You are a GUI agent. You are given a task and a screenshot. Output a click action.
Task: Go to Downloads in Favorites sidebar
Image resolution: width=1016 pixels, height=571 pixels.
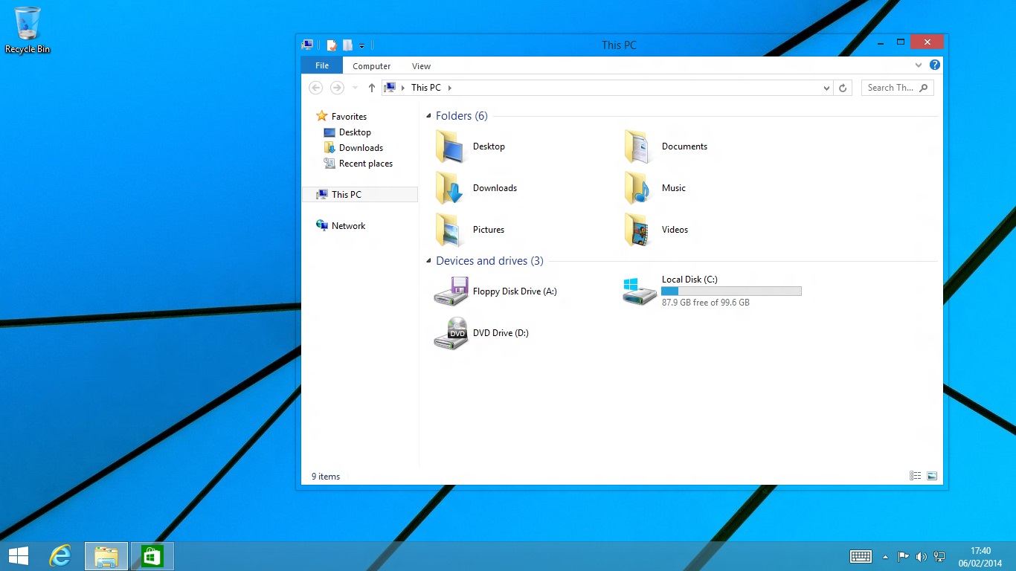361,148
